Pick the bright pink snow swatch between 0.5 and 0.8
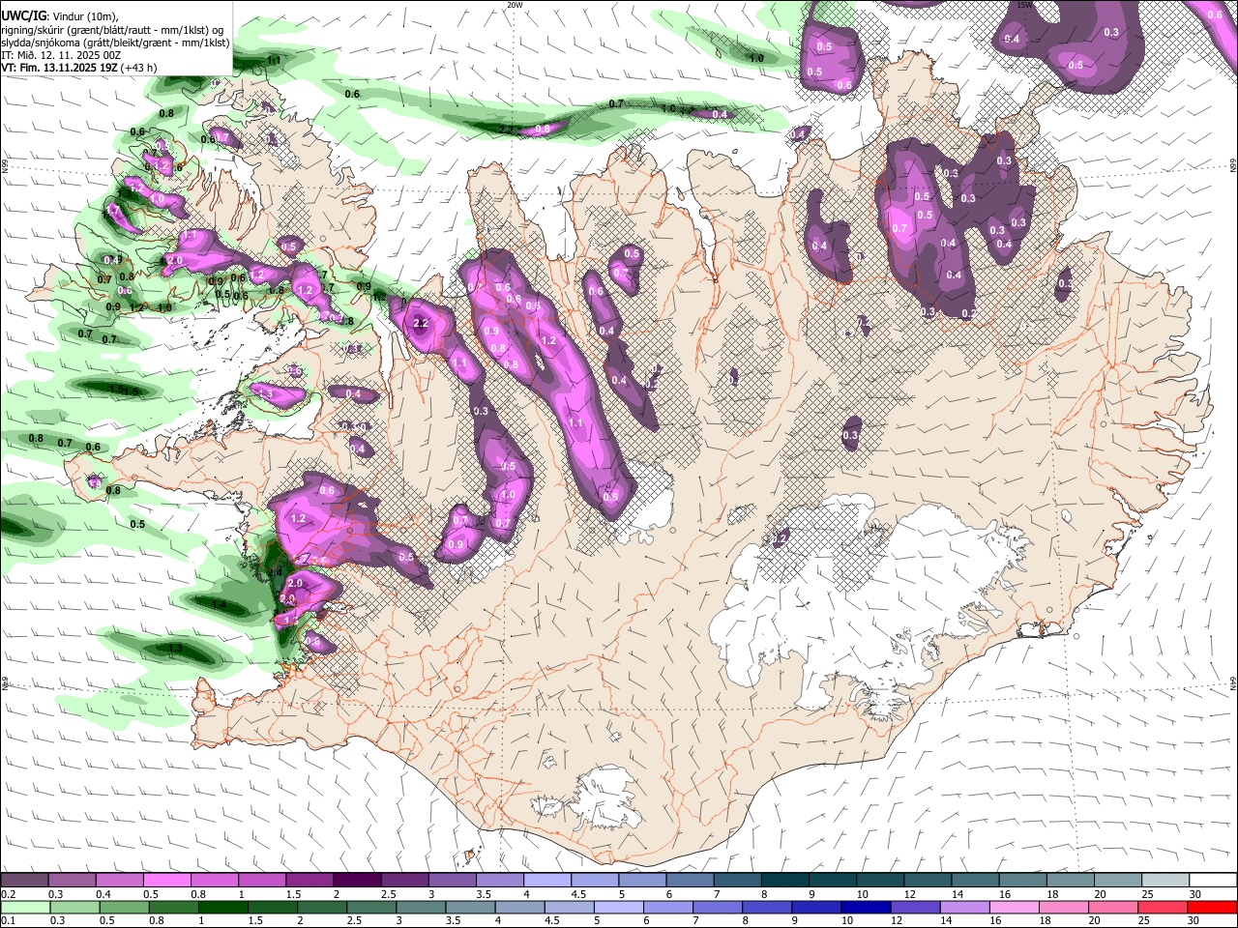1238x928 pixels. pos(166,881)
